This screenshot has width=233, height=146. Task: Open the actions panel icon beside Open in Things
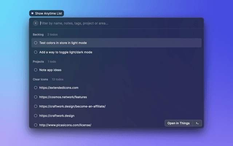[x=197, y=123]
